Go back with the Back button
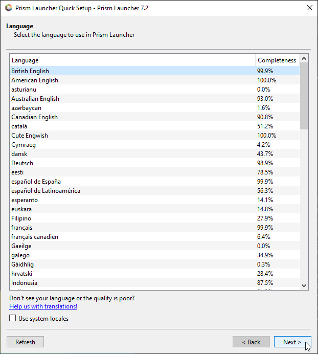 251,342
